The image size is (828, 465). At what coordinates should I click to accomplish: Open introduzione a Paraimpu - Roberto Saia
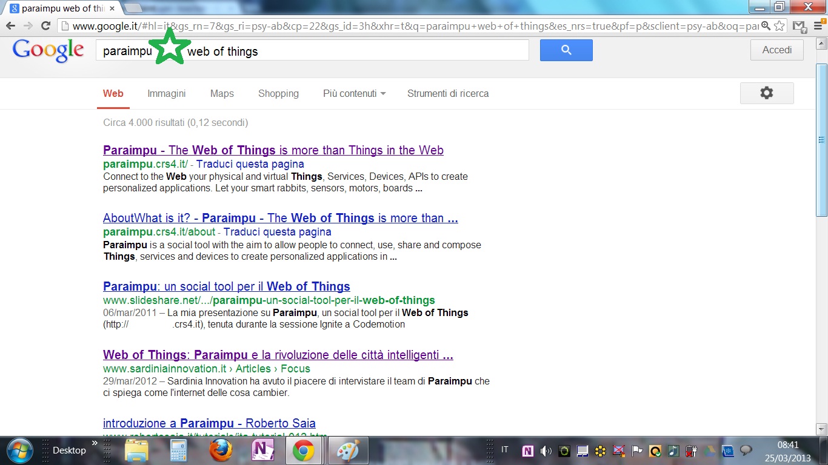point(209,423)
